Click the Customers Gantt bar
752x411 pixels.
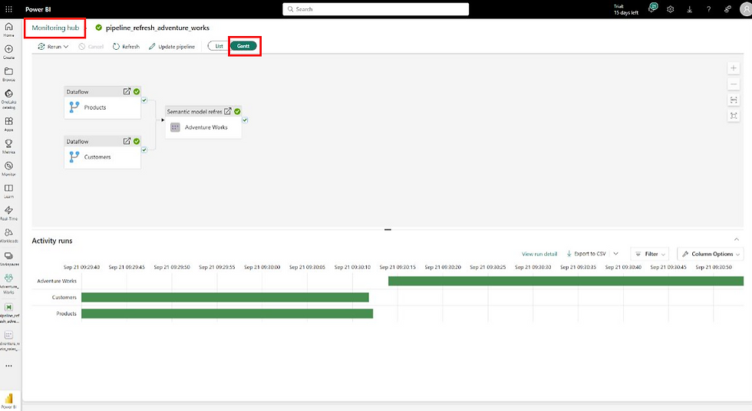coord(225,298)
